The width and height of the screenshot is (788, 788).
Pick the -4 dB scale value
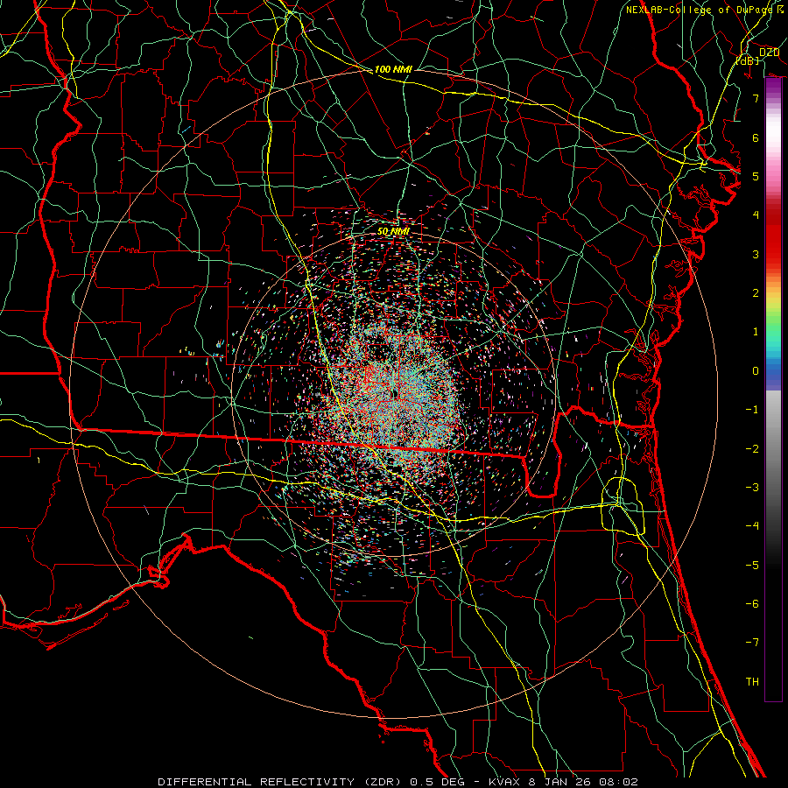[752, 526]
